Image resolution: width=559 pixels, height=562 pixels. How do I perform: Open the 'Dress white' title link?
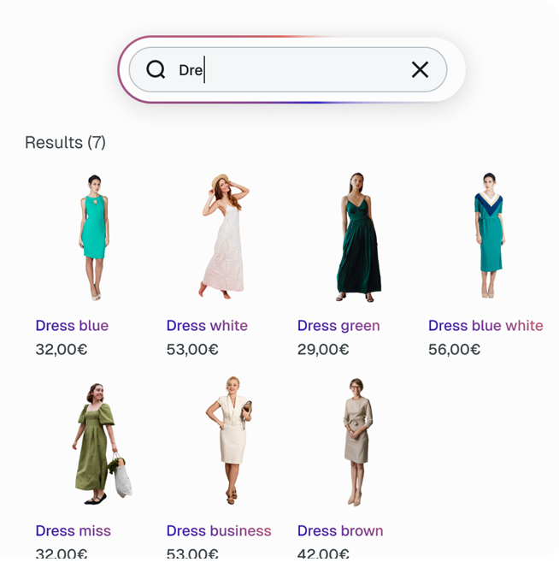pyautogui.click(x=207, y=326)
